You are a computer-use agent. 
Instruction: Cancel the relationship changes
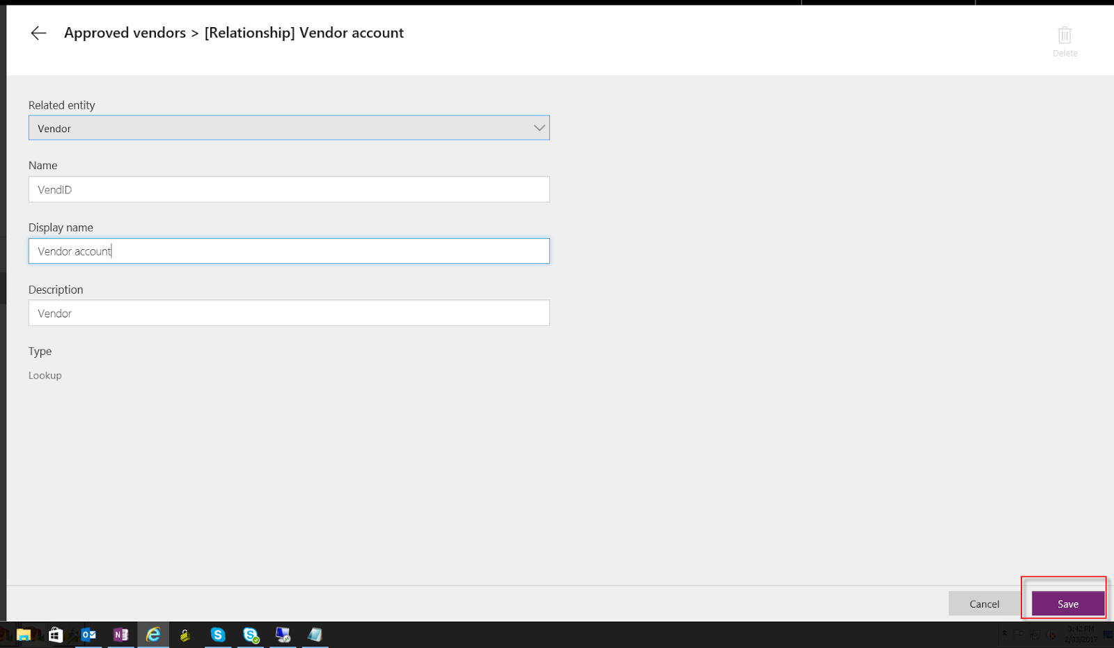click(x=983, y=603)
